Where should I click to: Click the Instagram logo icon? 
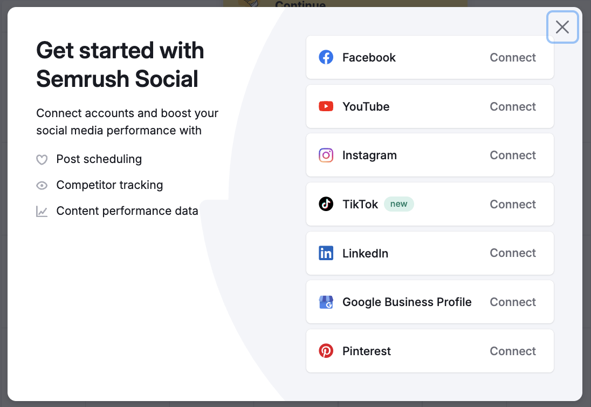point(326,155)
